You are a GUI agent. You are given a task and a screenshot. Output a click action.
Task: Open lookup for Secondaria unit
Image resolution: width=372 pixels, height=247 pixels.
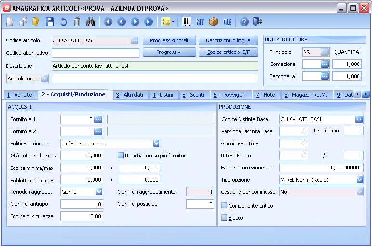click(x=325, y=76)
